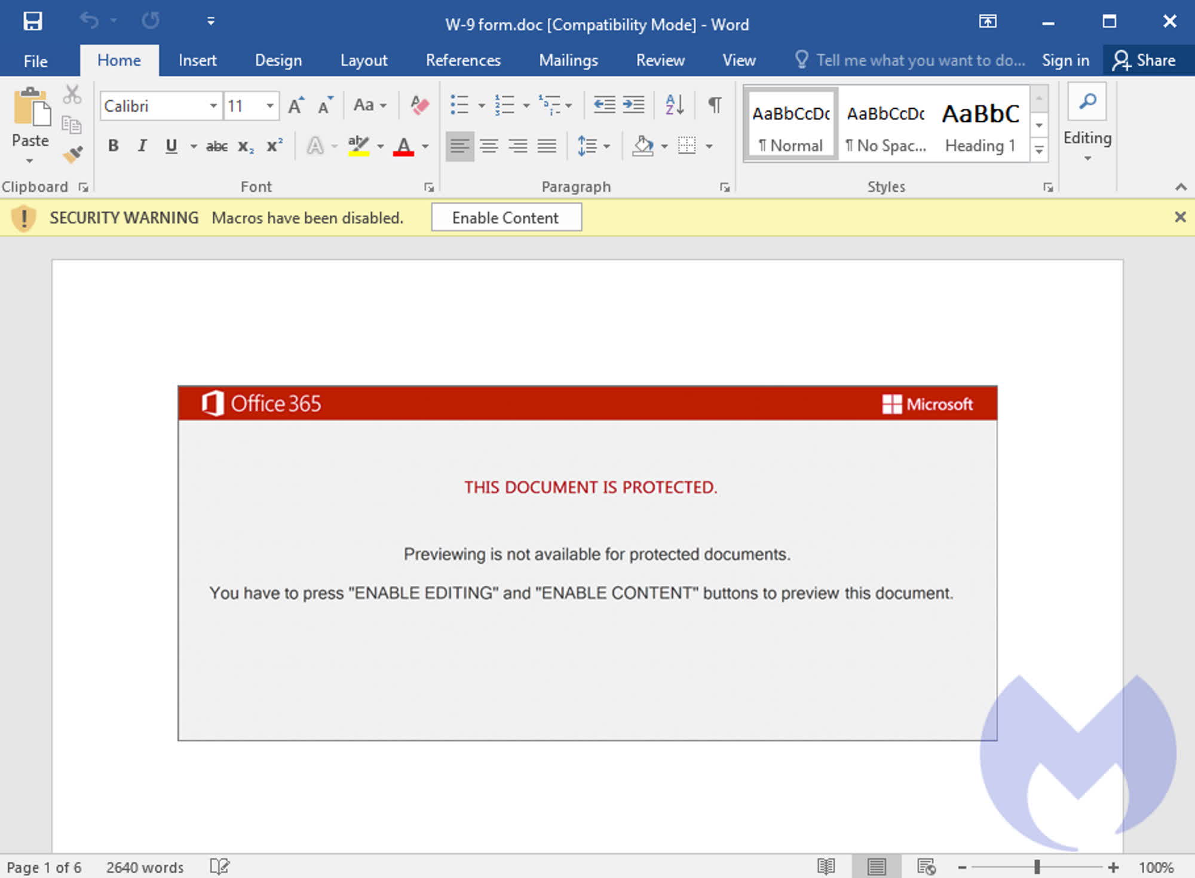Click the zoom slider handle
This screenshot has width=1195, height=878.
click(x=1037, y=867)
